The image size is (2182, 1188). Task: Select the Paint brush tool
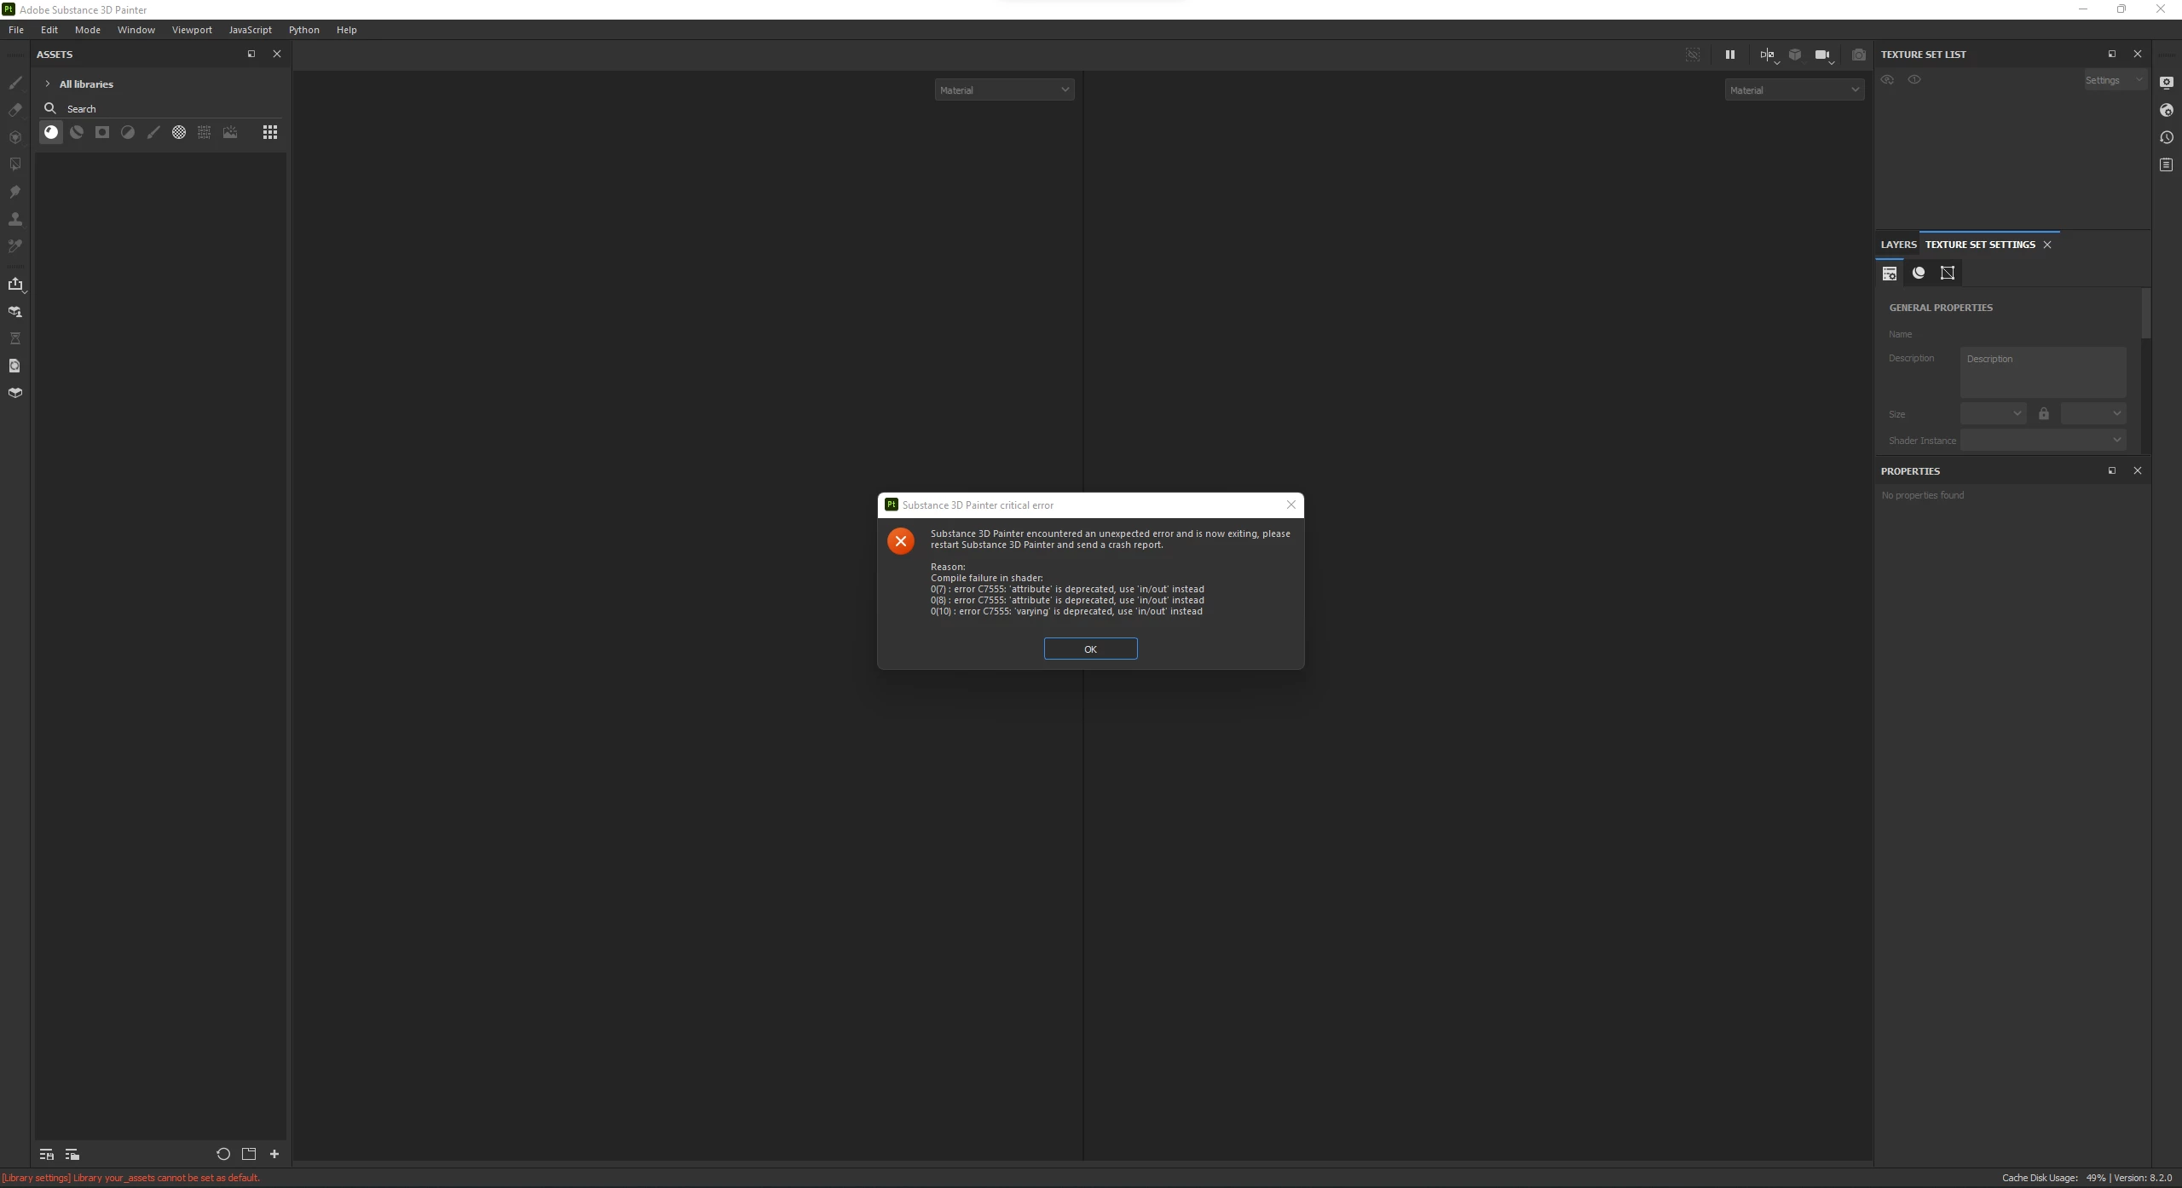14,83
